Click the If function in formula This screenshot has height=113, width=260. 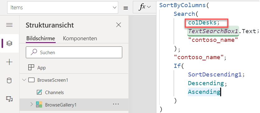[x=177, y=66]
